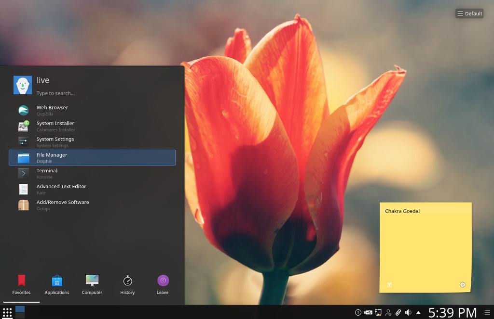Launch the QupZilla web browser
This screenshot has height=319, width=494.
[x=52, y=110]
